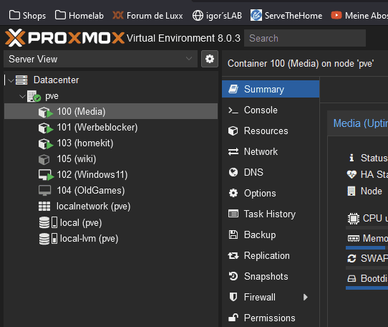Select the 101 (Werbeblocker) container
The height and width of the screenshot is (327, 388).
pyautogui.click(x=111, y=128)
